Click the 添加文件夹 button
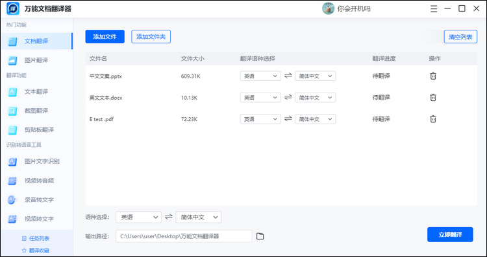 [151, 36]
